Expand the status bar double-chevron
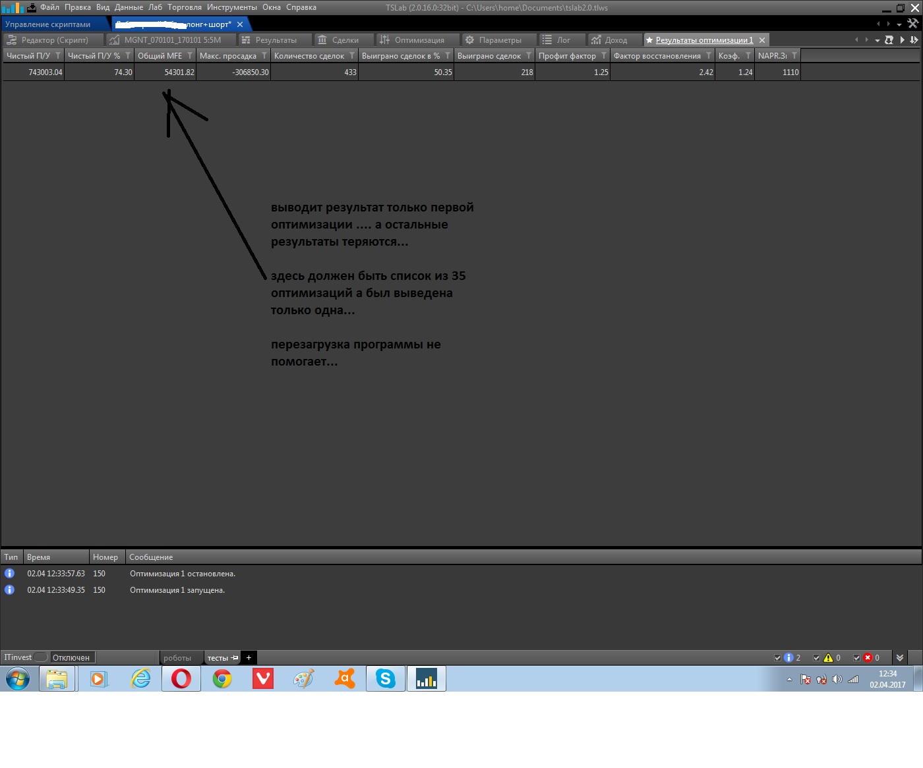Image resolution: width=923 pixels, height=768 pixels. (900, 658)
